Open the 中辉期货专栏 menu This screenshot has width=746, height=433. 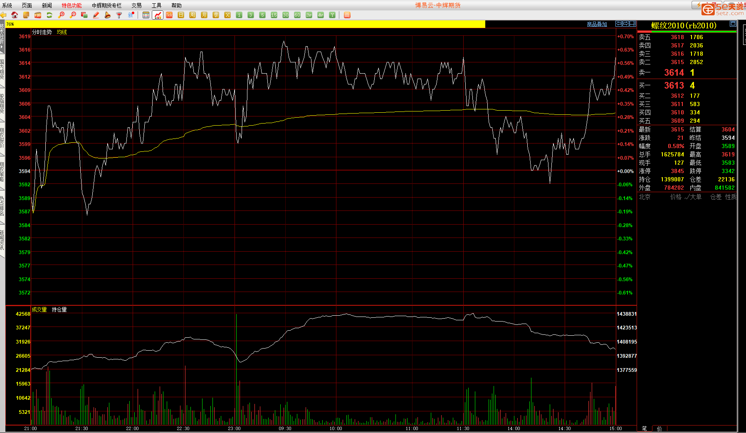(x=107, y=5)
